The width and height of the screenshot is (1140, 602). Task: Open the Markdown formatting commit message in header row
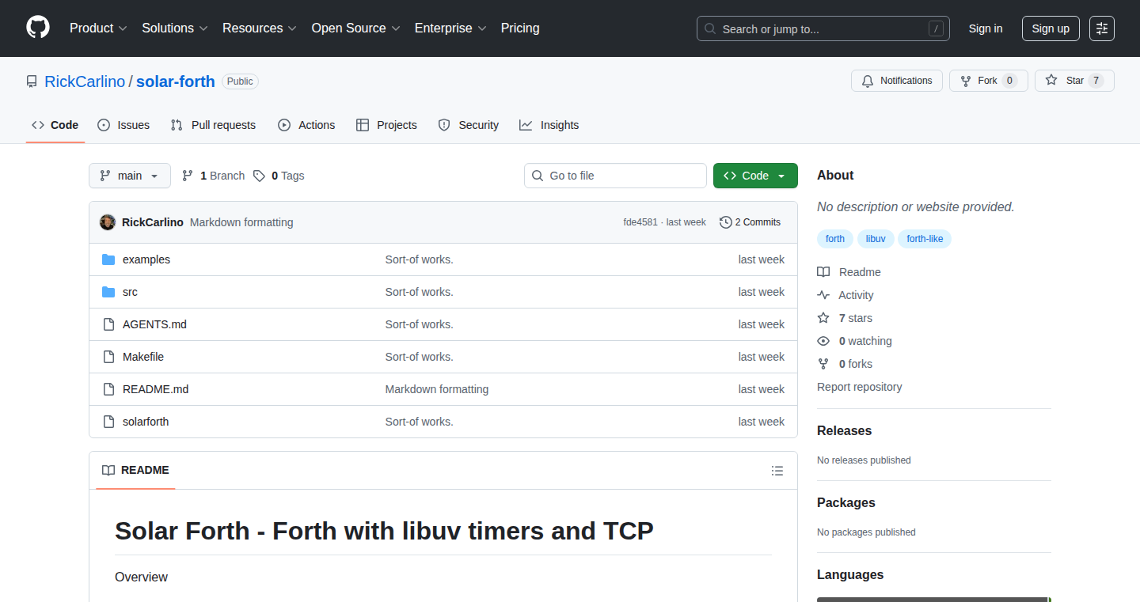click(x=241, y=222)
